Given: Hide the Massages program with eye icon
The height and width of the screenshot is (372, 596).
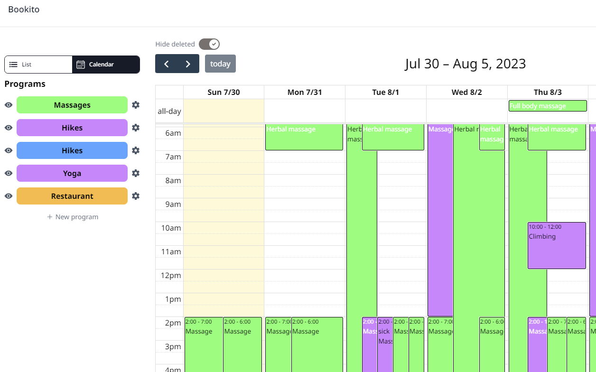Looking at the screenshot, I should click(x=9, y=105).
